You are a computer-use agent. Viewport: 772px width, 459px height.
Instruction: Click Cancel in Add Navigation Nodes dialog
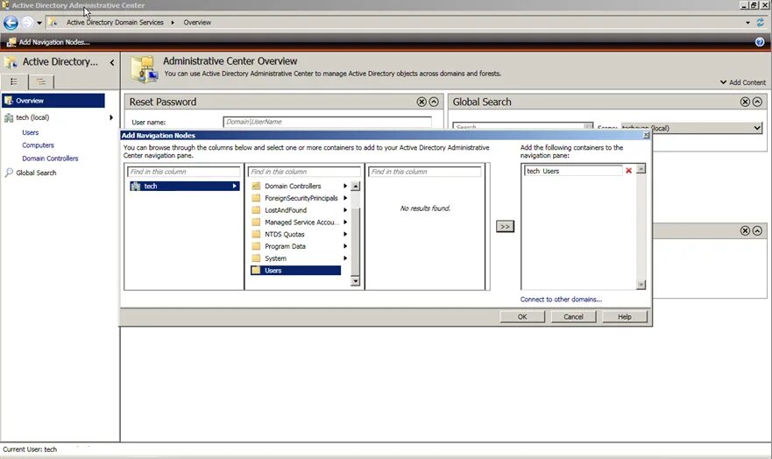[x=573, y=317]
